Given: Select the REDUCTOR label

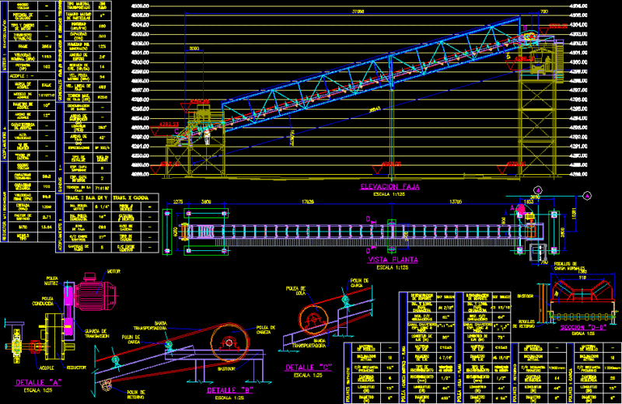Looking at the screenshot, I should [x=76, y=367].
